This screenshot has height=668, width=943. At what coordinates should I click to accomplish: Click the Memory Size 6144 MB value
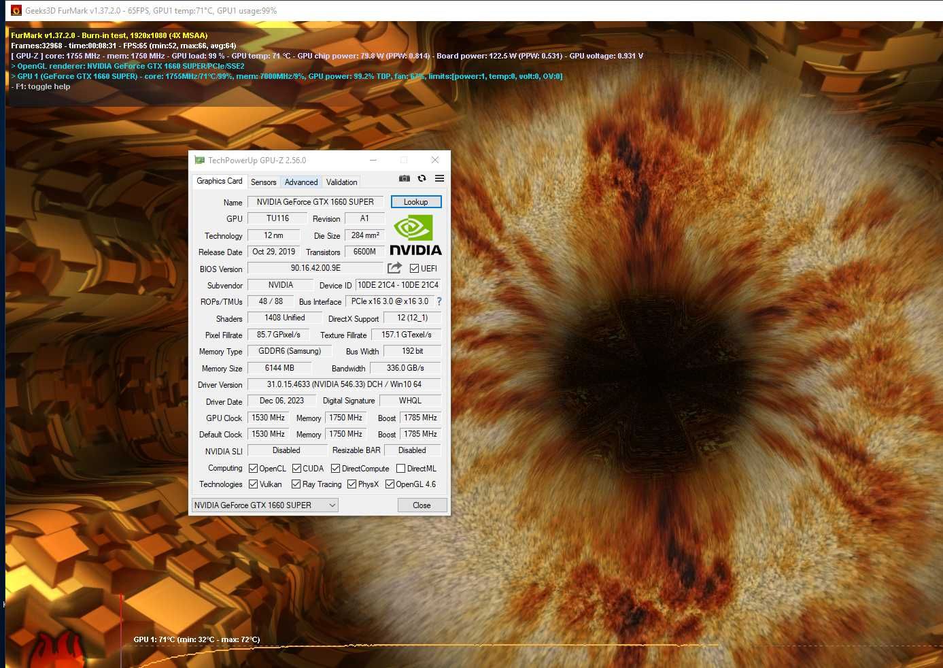pyautogui.click(x=279, y=368)
